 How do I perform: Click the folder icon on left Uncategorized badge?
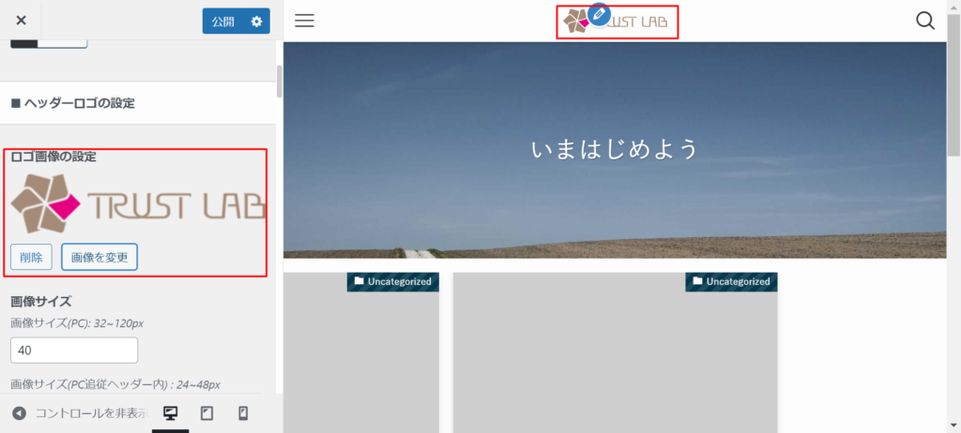coord(359,281)
